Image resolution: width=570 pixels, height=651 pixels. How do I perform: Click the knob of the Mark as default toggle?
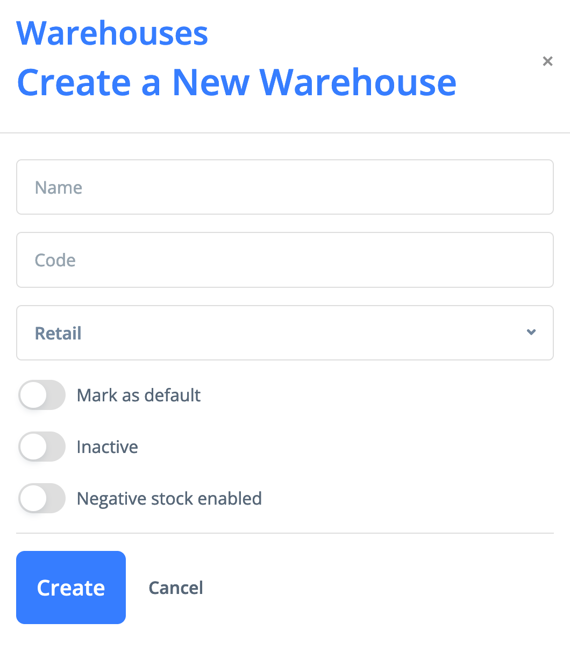click(x=33, y=395)
